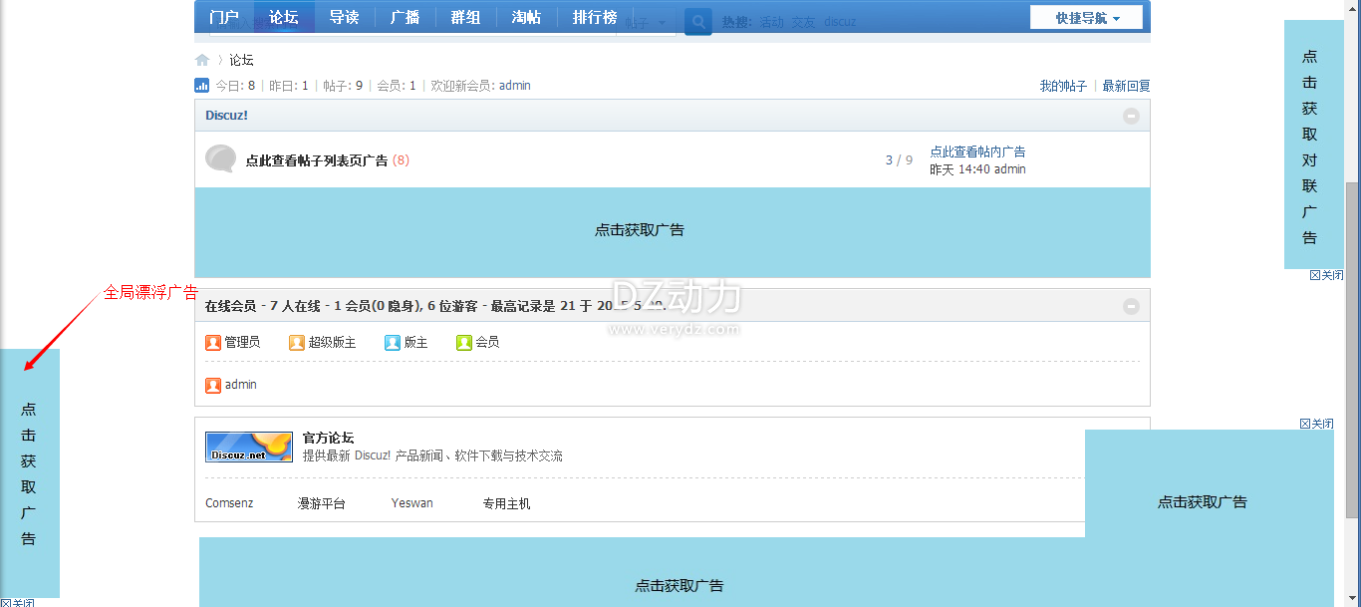Click the bottom 点击获取广告 footer banner
Viewport: 1361px width, 607px height.
[680, 572]
